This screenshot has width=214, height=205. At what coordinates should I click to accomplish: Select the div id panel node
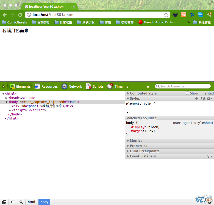[x=43, y=106]
